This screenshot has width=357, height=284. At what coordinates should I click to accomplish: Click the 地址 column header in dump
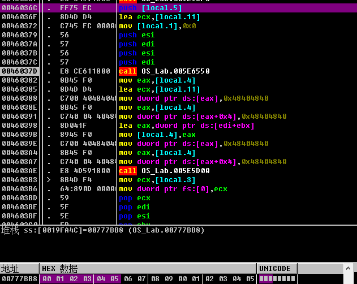20,269
